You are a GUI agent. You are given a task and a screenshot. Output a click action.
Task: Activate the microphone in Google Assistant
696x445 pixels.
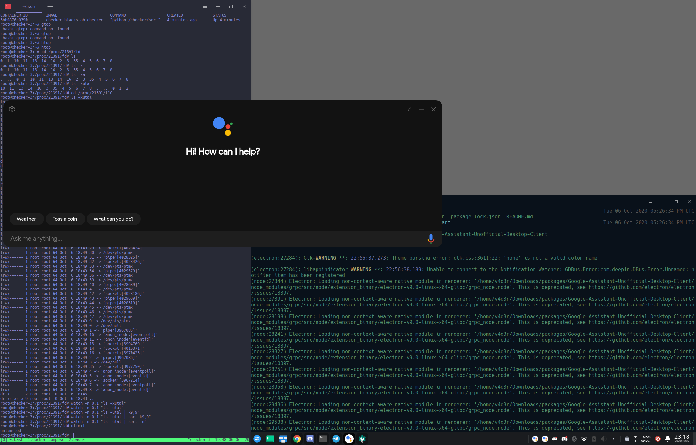click(x=431, y=239)
